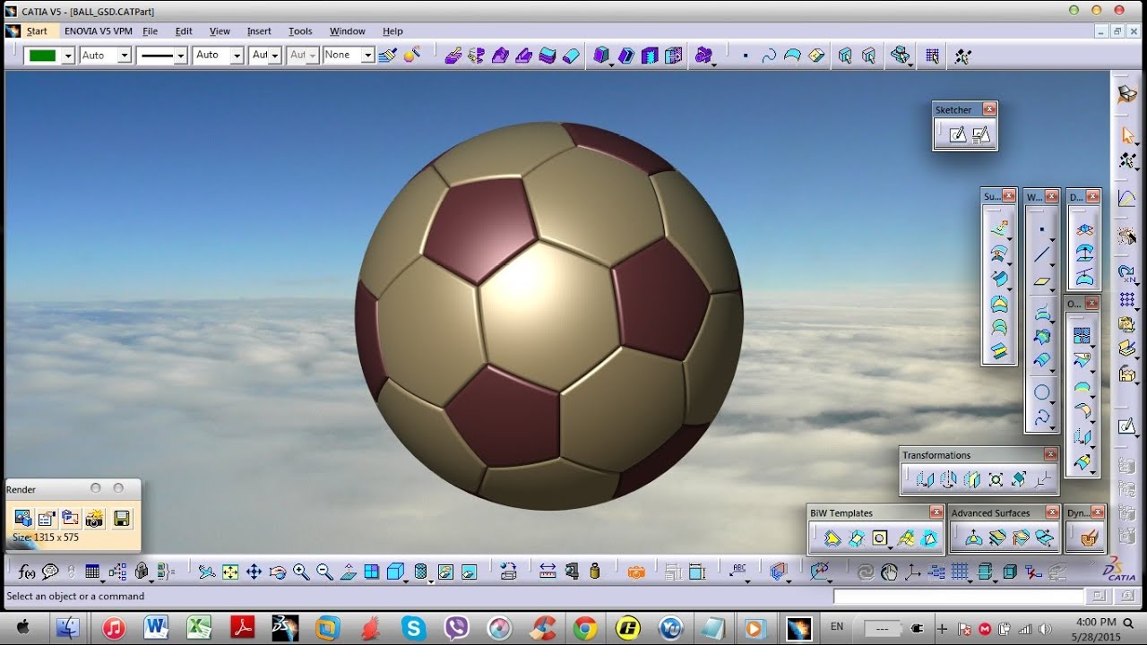The height and width of the screenshot is (645, 1147).
Task: Click the Dyn toolbar sculpting icon
Action: coord(1089,538)
